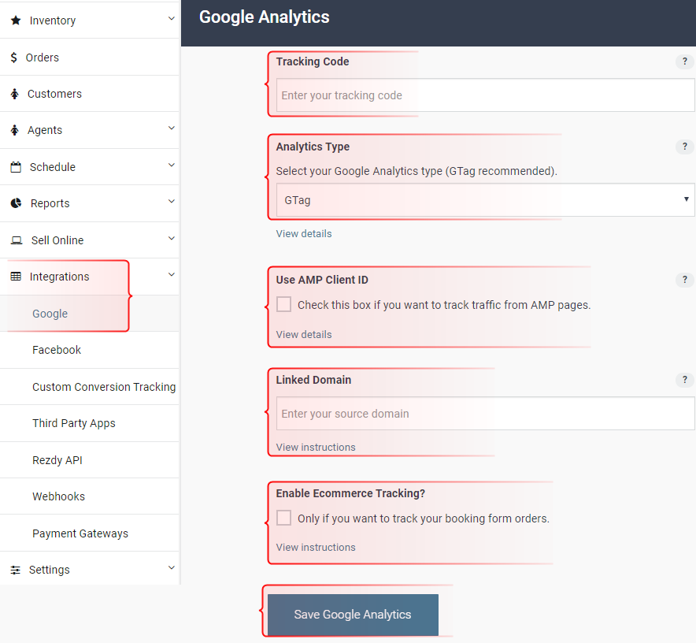The image size is (696, 643).
Task: Expand the Agents menu chevron
Action: pyautogui.click(x=172, y=128)
